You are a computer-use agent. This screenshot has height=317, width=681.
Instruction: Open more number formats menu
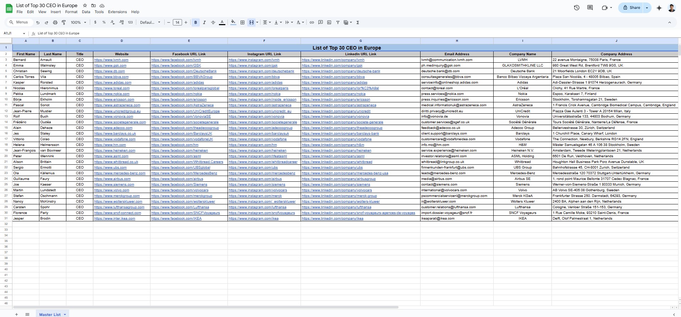[130, 22]
